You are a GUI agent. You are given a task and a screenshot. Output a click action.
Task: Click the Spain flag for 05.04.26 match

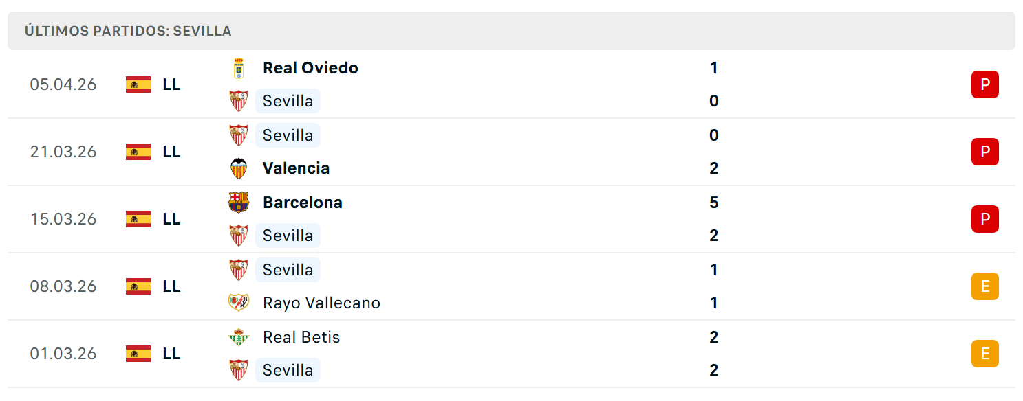click(x=138, y=84)
